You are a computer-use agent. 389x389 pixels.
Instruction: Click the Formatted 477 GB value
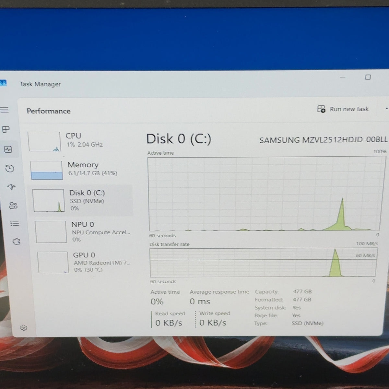click(302, 300)
